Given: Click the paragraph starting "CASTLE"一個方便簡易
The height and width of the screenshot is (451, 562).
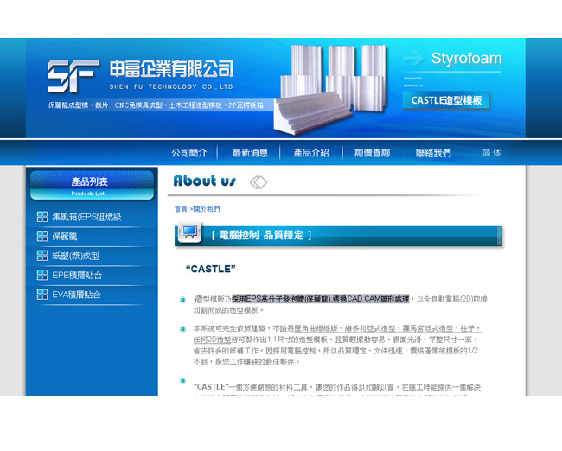Looking at the screenshot, I should click(337, 387).
